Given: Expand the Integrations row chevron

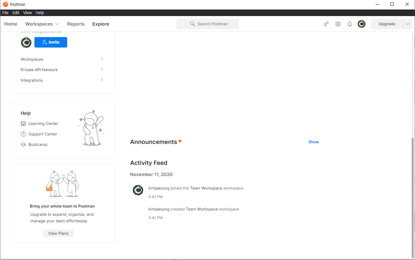Looking at the screenshot, I should (102, 80).
